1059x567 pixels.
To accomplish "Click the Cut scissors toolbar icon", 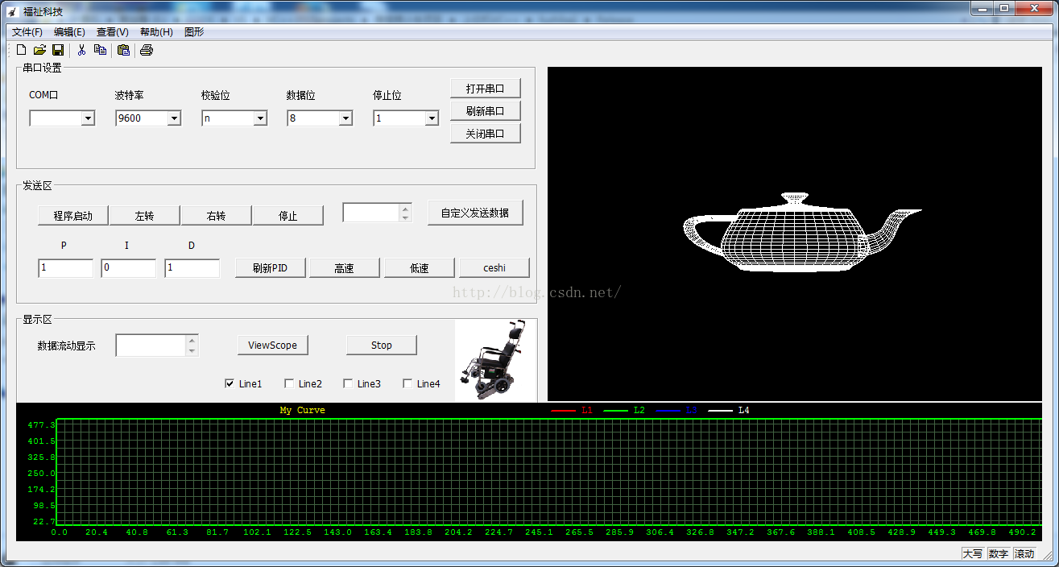I will tap(81, 50).
